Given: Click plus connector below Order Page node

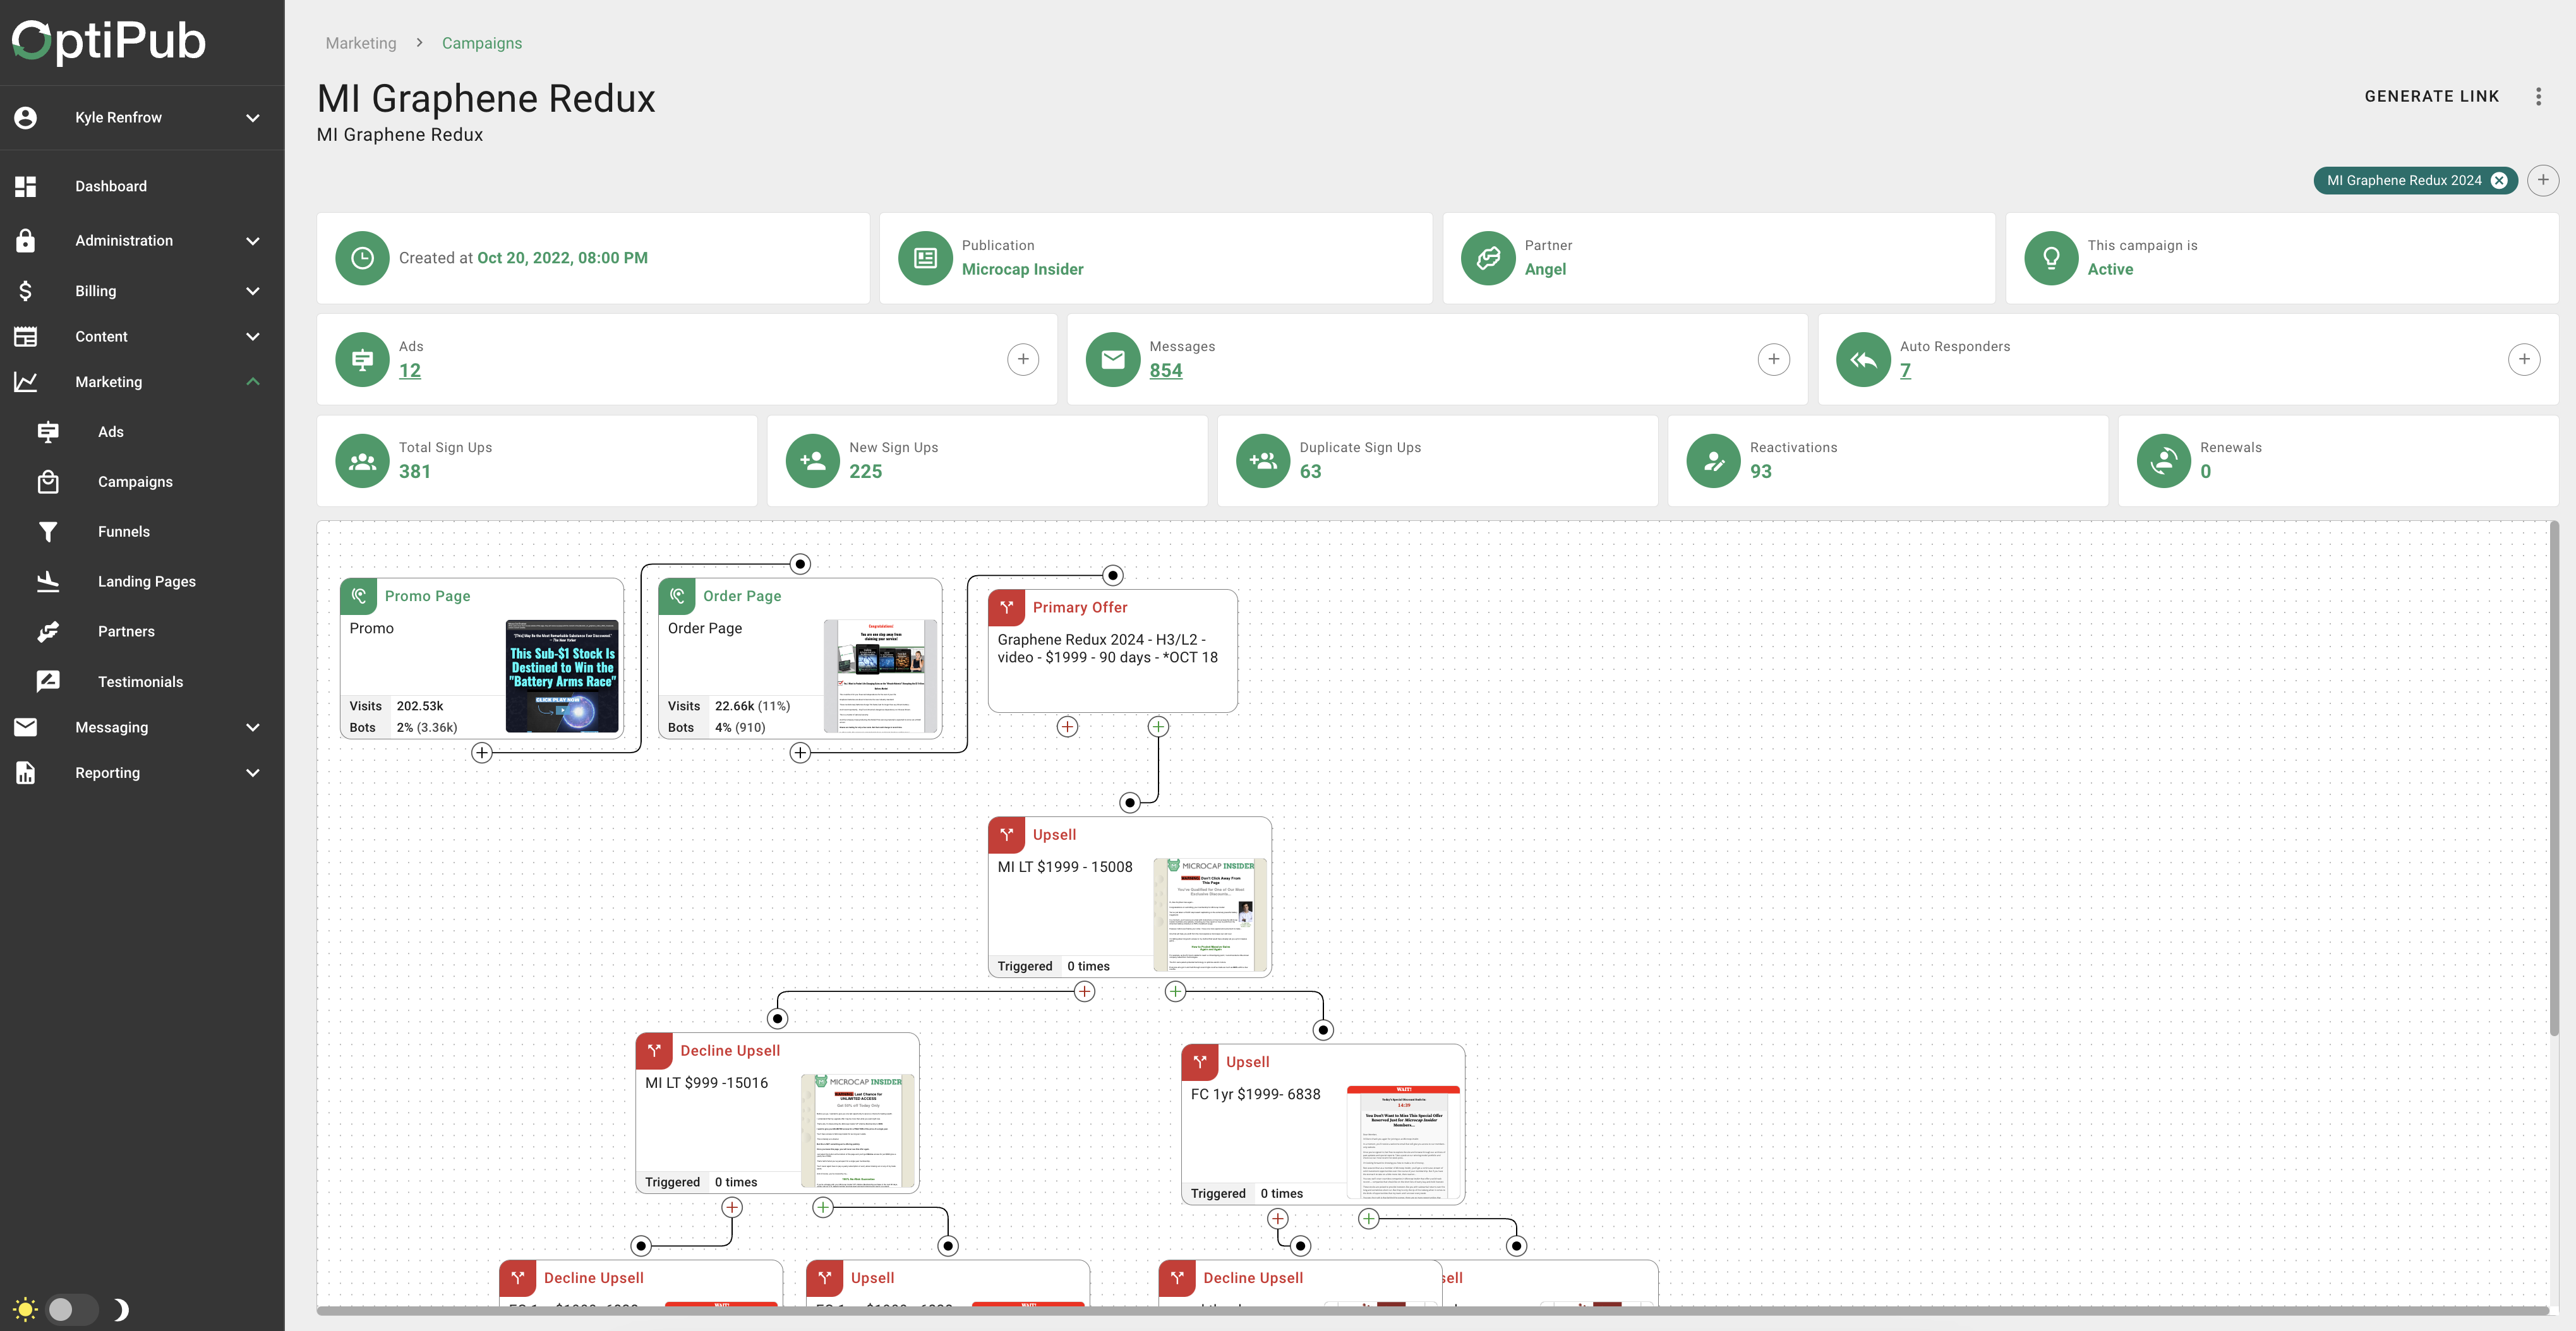Looking at the screenshot, I should point(800,753).
